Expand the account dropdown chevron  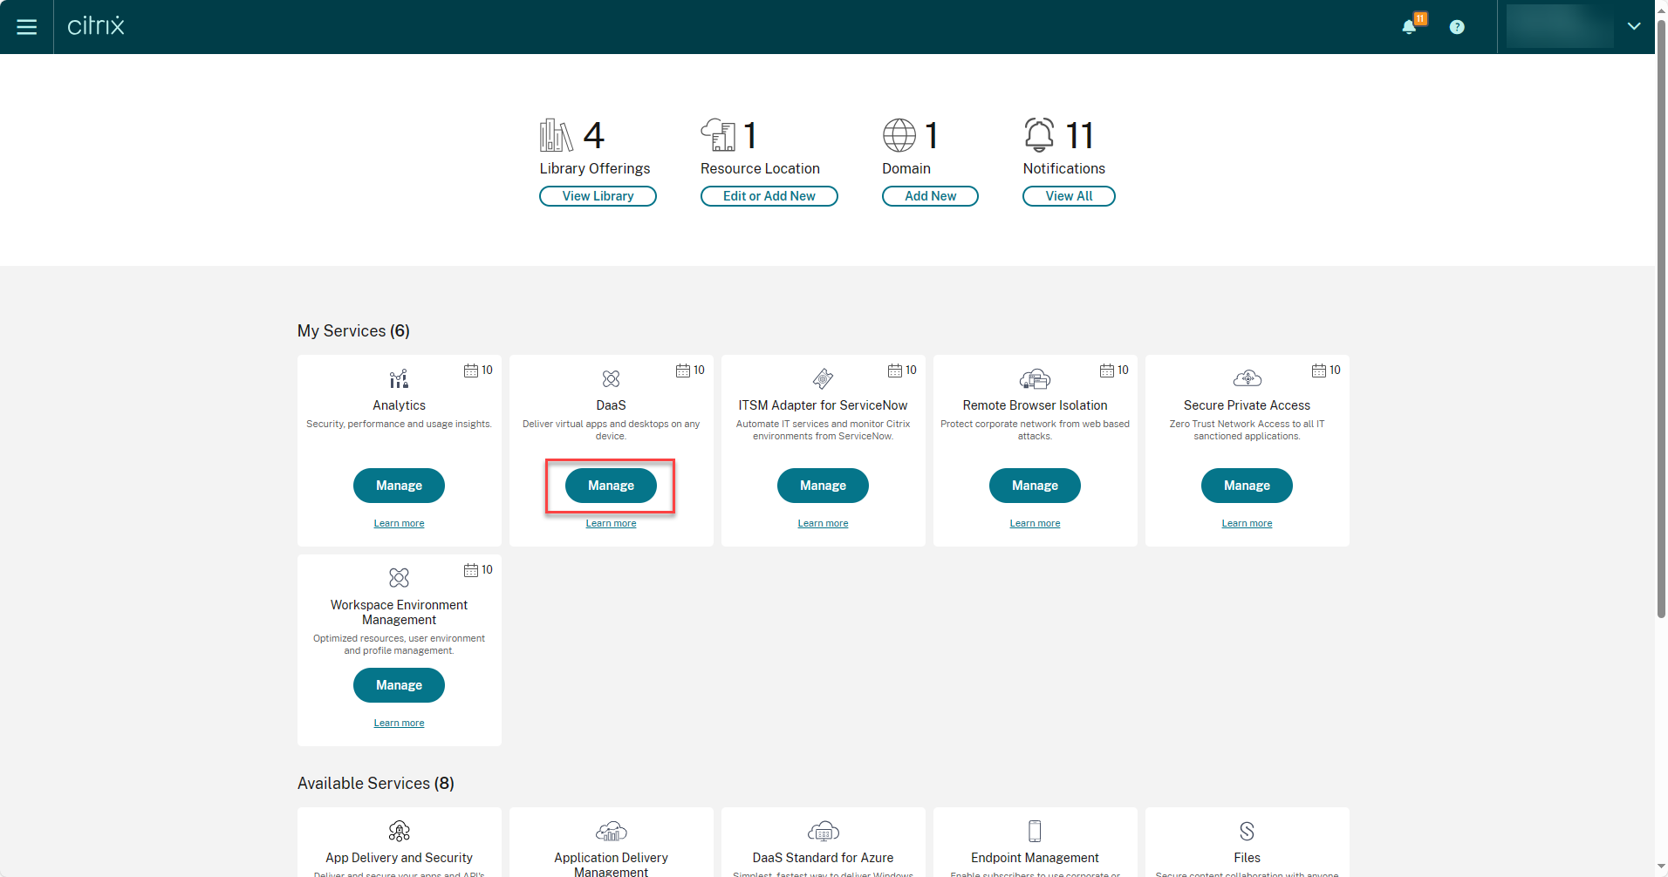point(1634,27)
